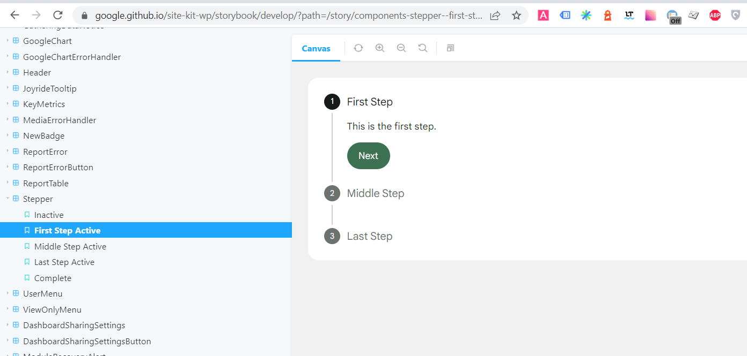Click the remount component icon in Storybook toolbar

pyautogui.click(x=358, y=48)
